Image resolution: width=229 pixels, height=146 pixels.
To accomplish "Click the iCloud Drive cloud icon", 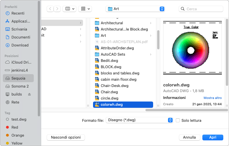I will pyautogui.click(x=8, y=62).
